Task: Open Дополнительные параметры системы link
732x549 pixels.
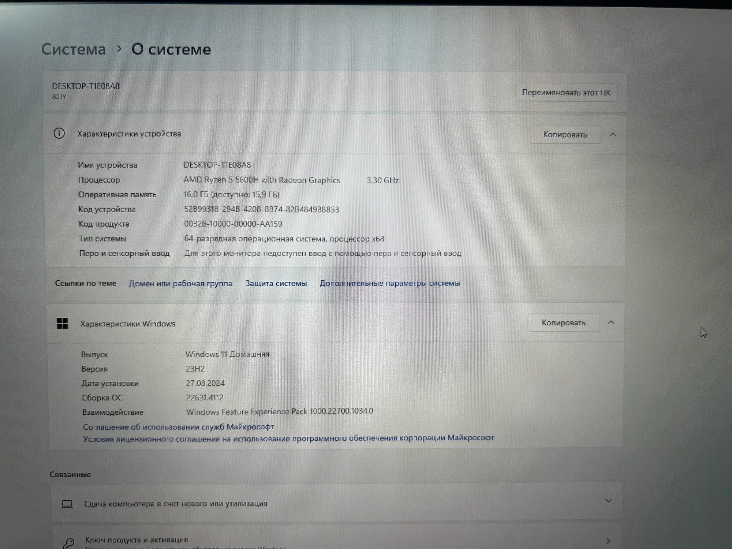Action: tap(389, 283)
